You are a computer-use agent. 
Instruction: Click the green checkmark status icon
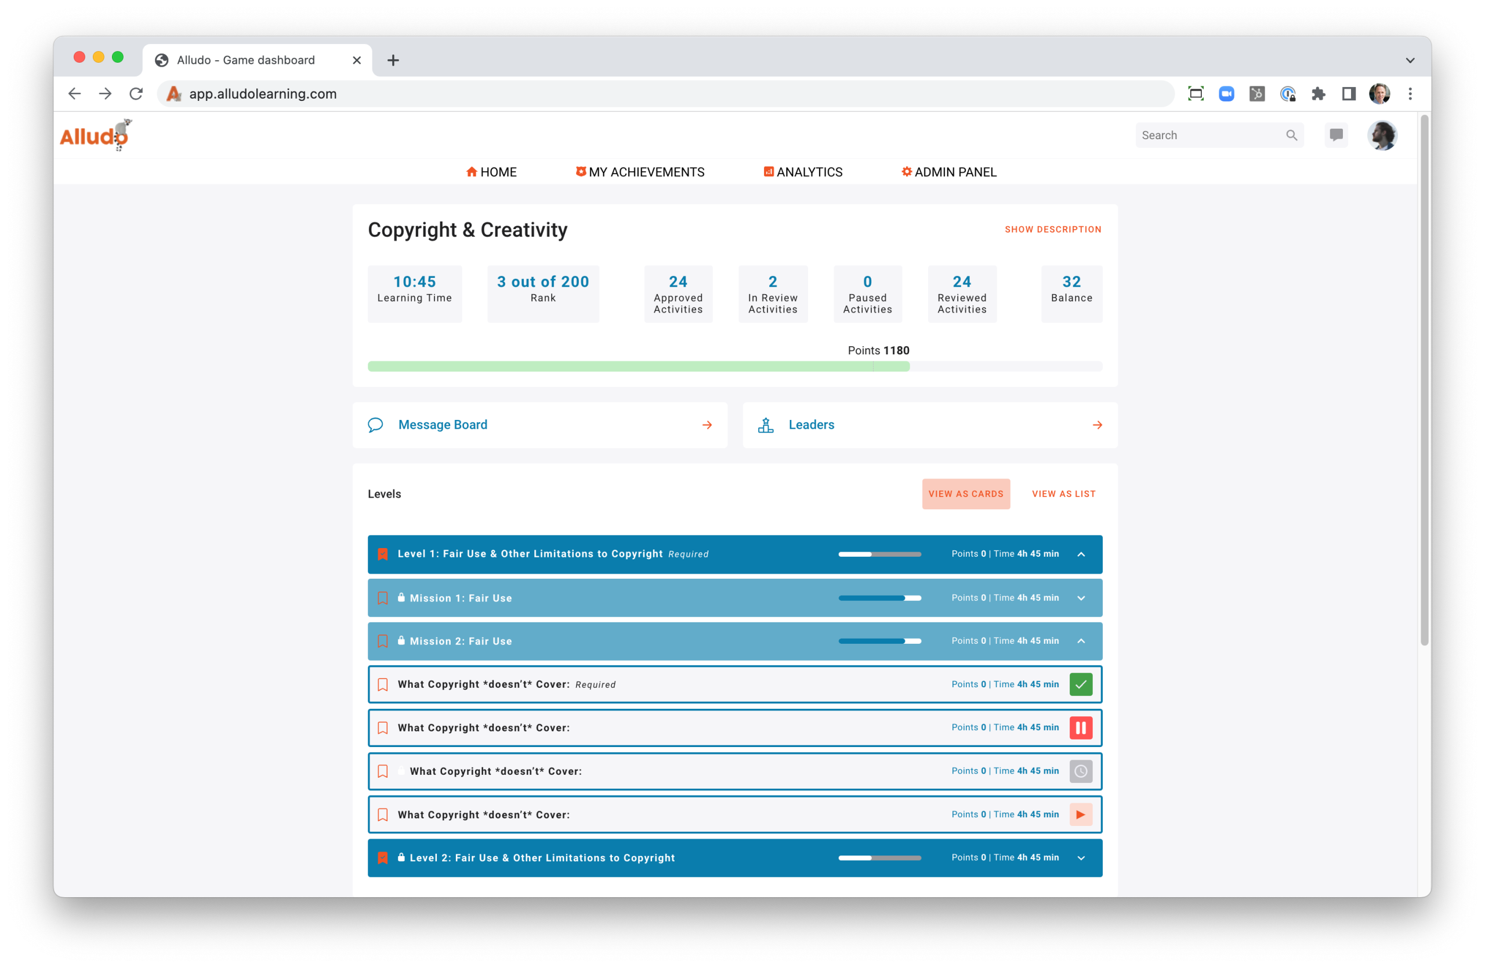pos(1081,684)
